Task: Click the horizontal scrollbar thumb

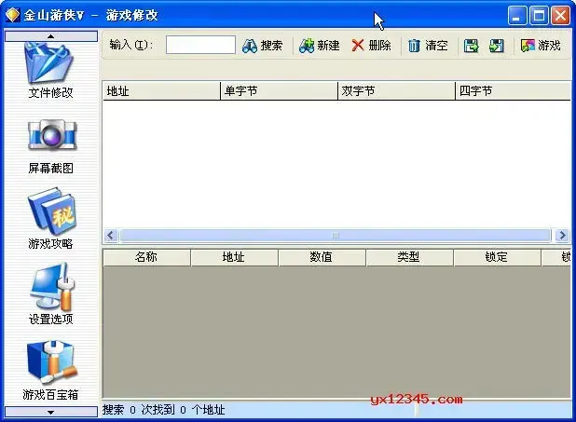Action: tap(336, 235)
